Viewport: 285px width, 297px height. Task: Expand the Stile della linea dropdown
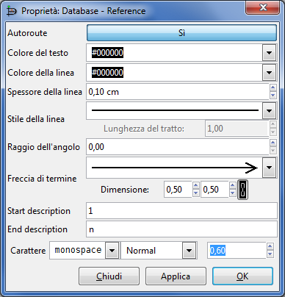tap(269, 111)
